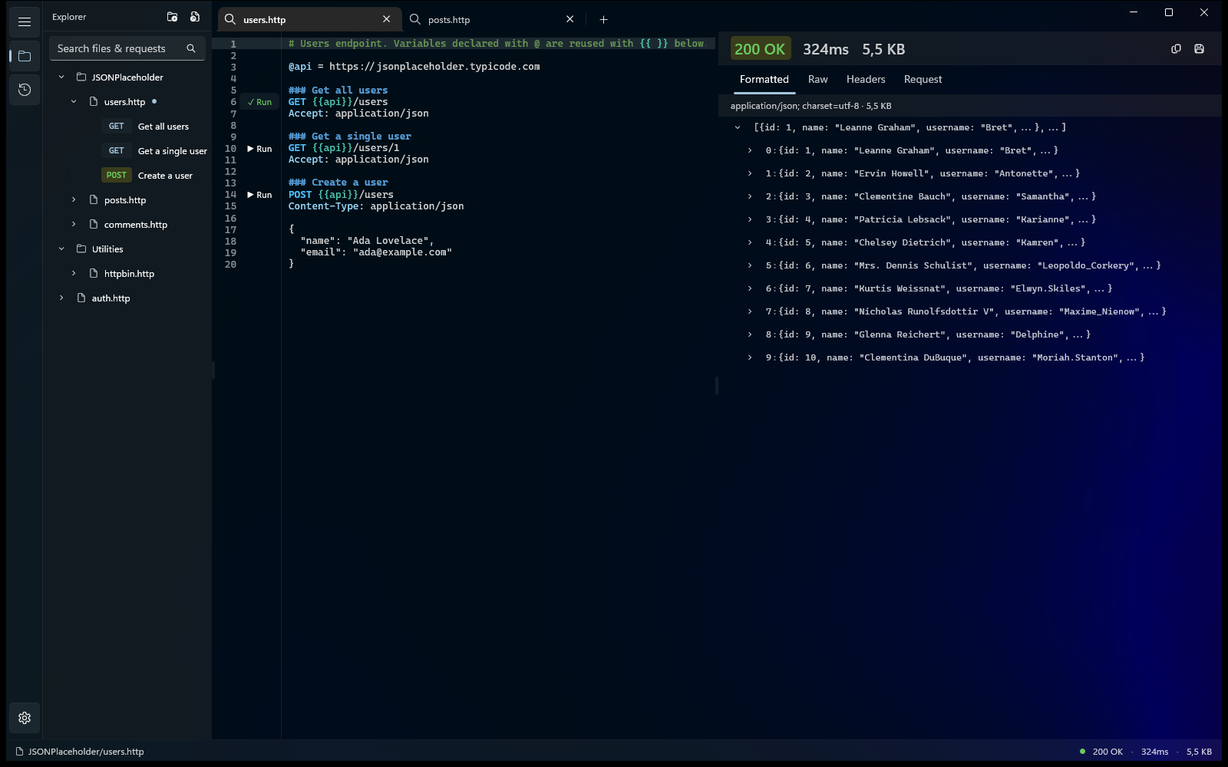Select the Headers response tab
This screenshot has width=1228, height=767.
coord(866,80)
